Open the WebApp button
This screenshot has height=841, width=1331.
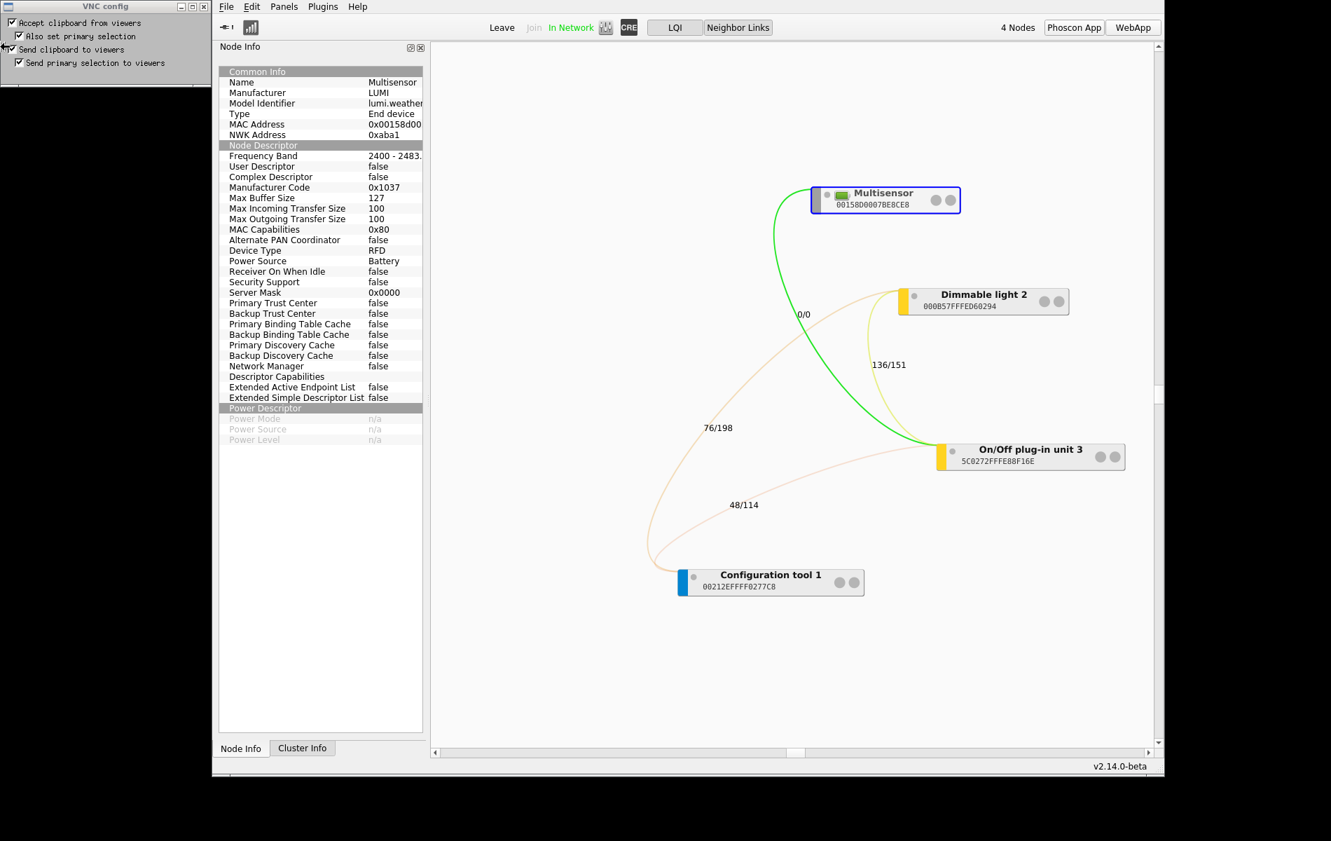[x=1133, y=28]
